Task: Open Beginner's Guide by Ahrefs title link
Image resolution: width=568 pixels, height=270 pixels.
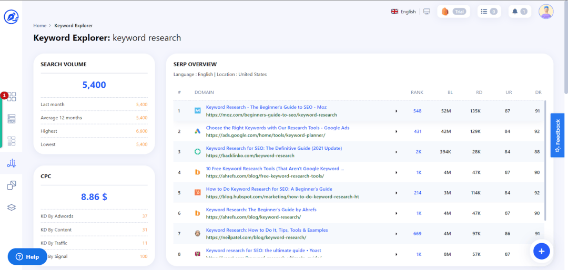Action: pos(261,210)
